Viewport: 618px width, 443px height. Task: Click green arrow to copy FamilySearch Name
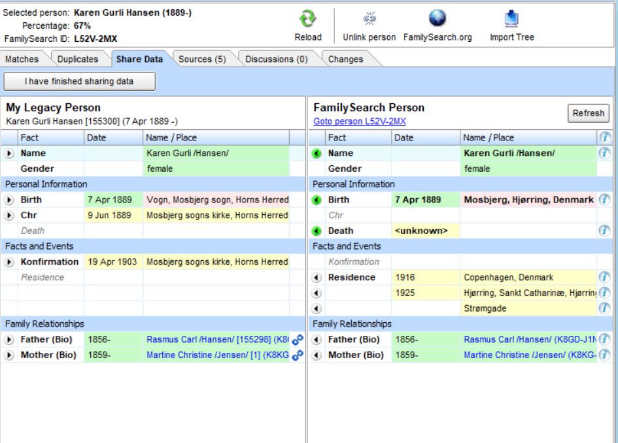(x=317, y=153)
